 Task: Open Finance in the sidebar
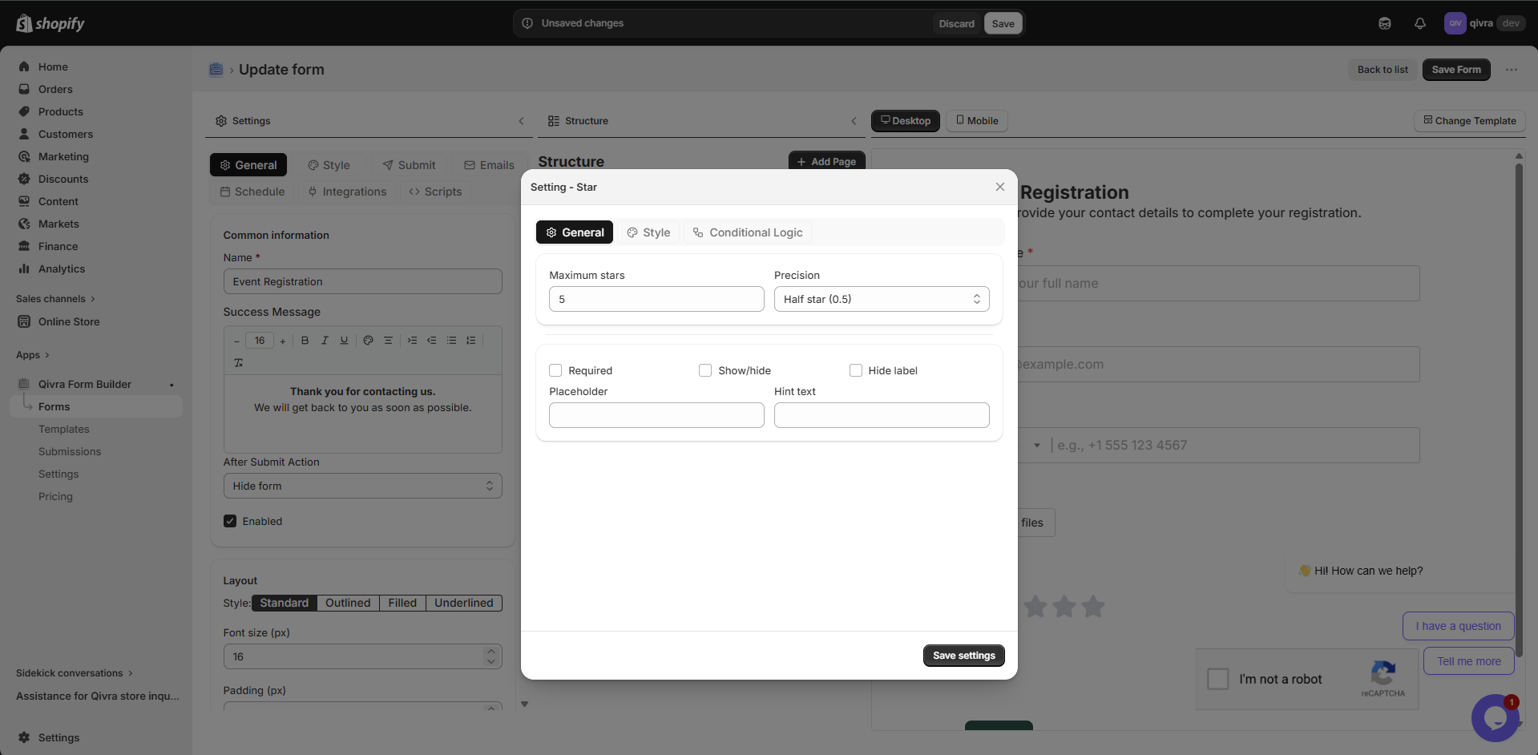click(59, 246)
